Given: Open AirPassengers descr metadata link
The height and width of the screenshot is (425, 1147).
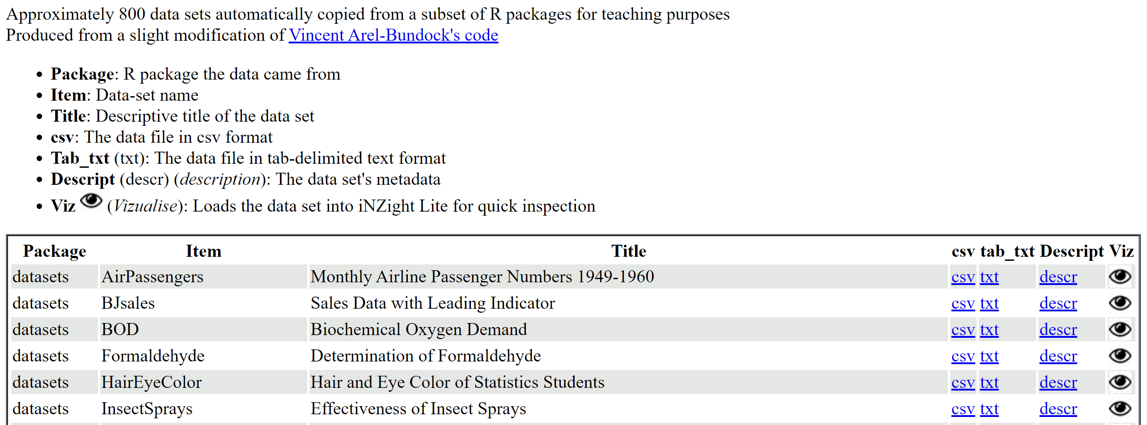Looking at the screenshot, I should [x=1058, y=277].
